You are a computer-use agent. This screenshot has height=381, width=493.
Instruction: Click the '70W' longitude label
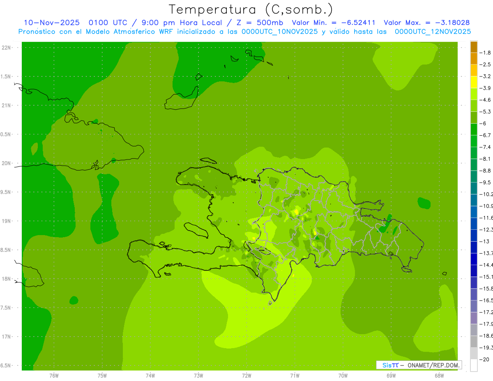[x=343, y=375]
